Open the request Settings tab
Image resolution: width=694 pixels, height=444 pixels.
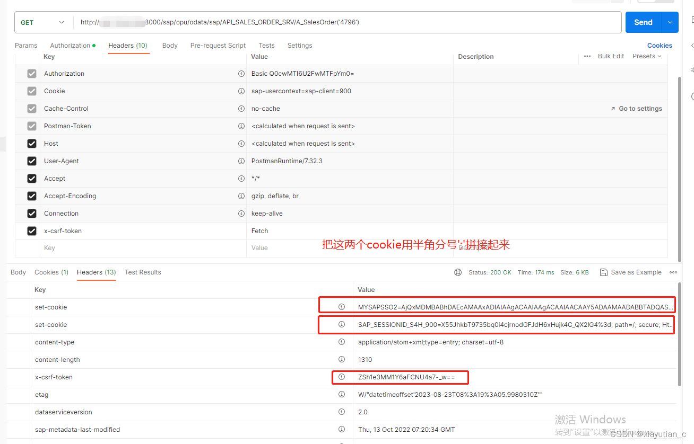[300, 46]
